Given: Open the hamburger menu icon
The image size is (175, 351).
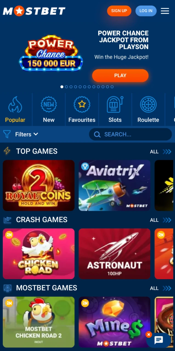Looking at the screenshot, I should [165, 11].
